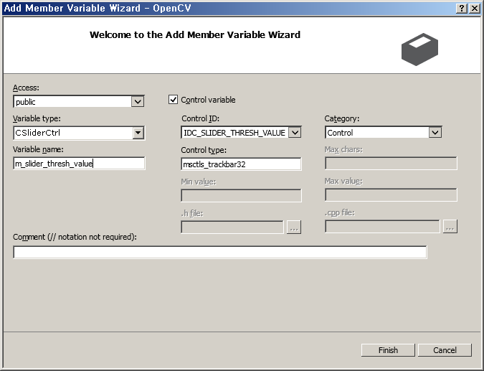
Task: Click the Control type msctls_trackbar32 field
Action: click(241, 164)
